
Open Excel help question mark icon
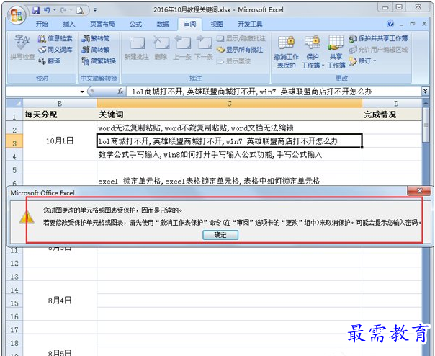[x=390, y=25]
